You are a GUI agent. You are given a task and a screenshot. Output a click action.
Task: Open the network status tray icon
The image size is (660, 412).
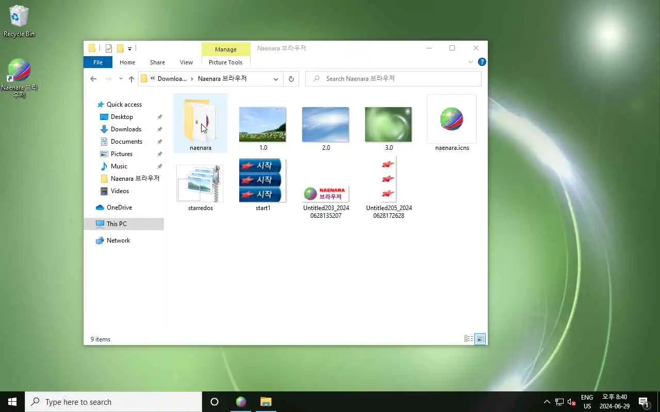(559, 402)
